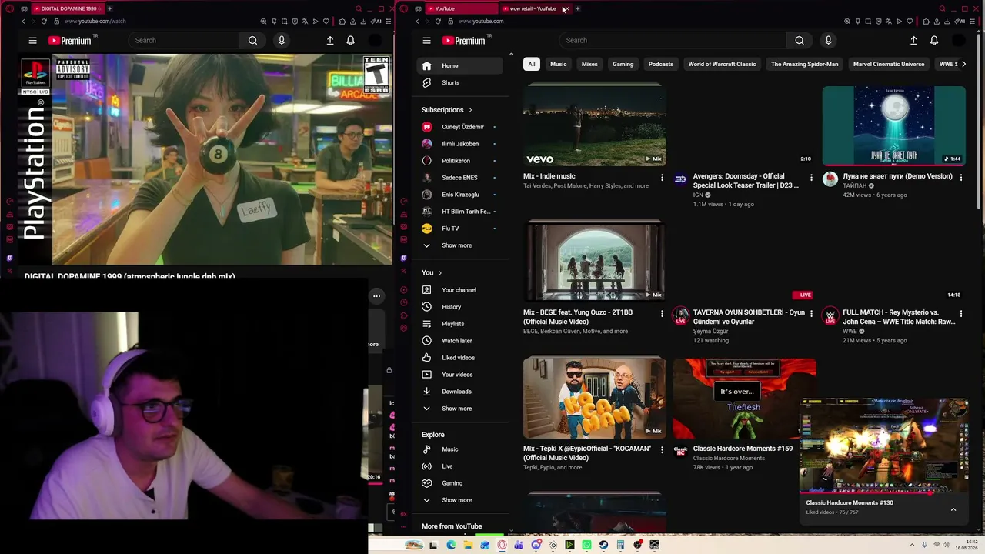Screen dimensions: 985x554
Task: Expand the Subscriptions section arrow
Action: point(470,110)
